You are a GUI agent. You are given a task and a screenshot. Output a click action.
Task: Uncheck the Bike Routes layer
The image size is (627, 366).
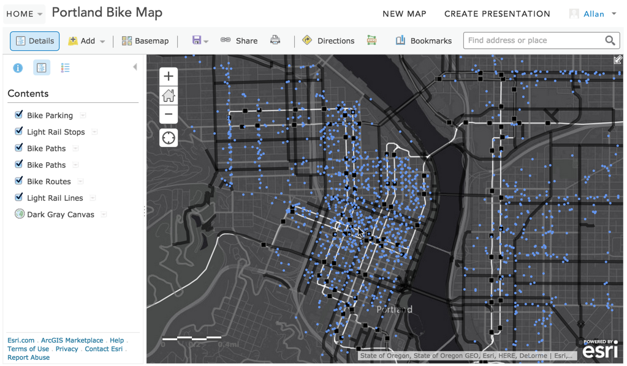[x=18, y=181]
